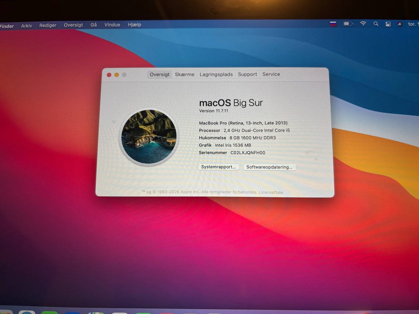Switch to the Support tab
The width and height of the screenshot is (419, 314).
coord(247,74)
